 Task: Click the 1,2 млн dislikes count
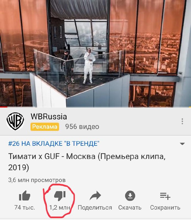click(x=60, y=208)
